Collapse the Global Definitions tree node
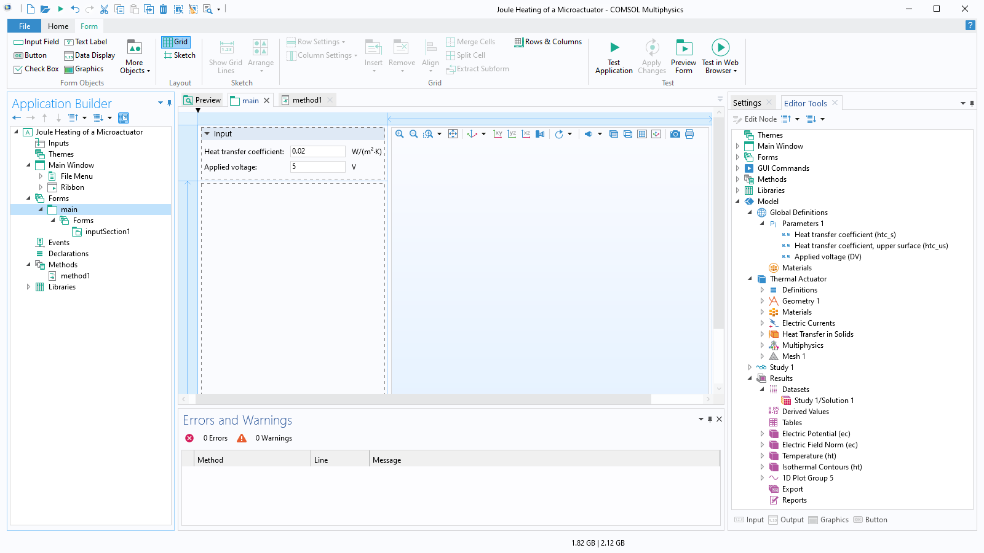This screenshot has height=553, width=984. [x=750, y=212]
